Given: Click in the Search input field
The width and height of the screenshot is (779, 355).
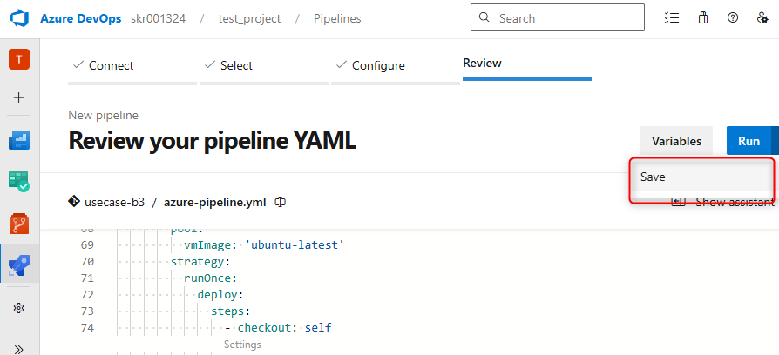Looking at the screenshot, I should tap(566, 18).
